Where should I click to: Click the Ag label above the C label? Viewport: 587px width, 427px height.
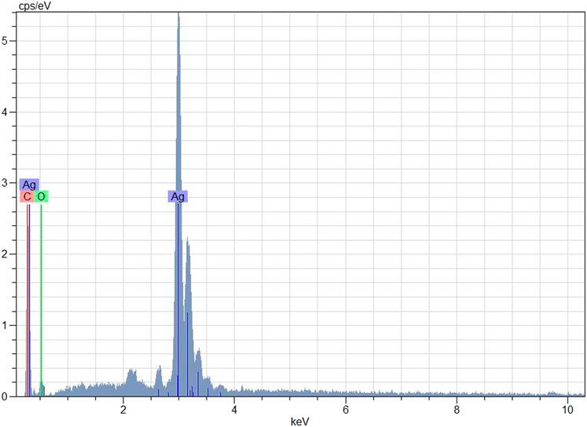point(29,184)
